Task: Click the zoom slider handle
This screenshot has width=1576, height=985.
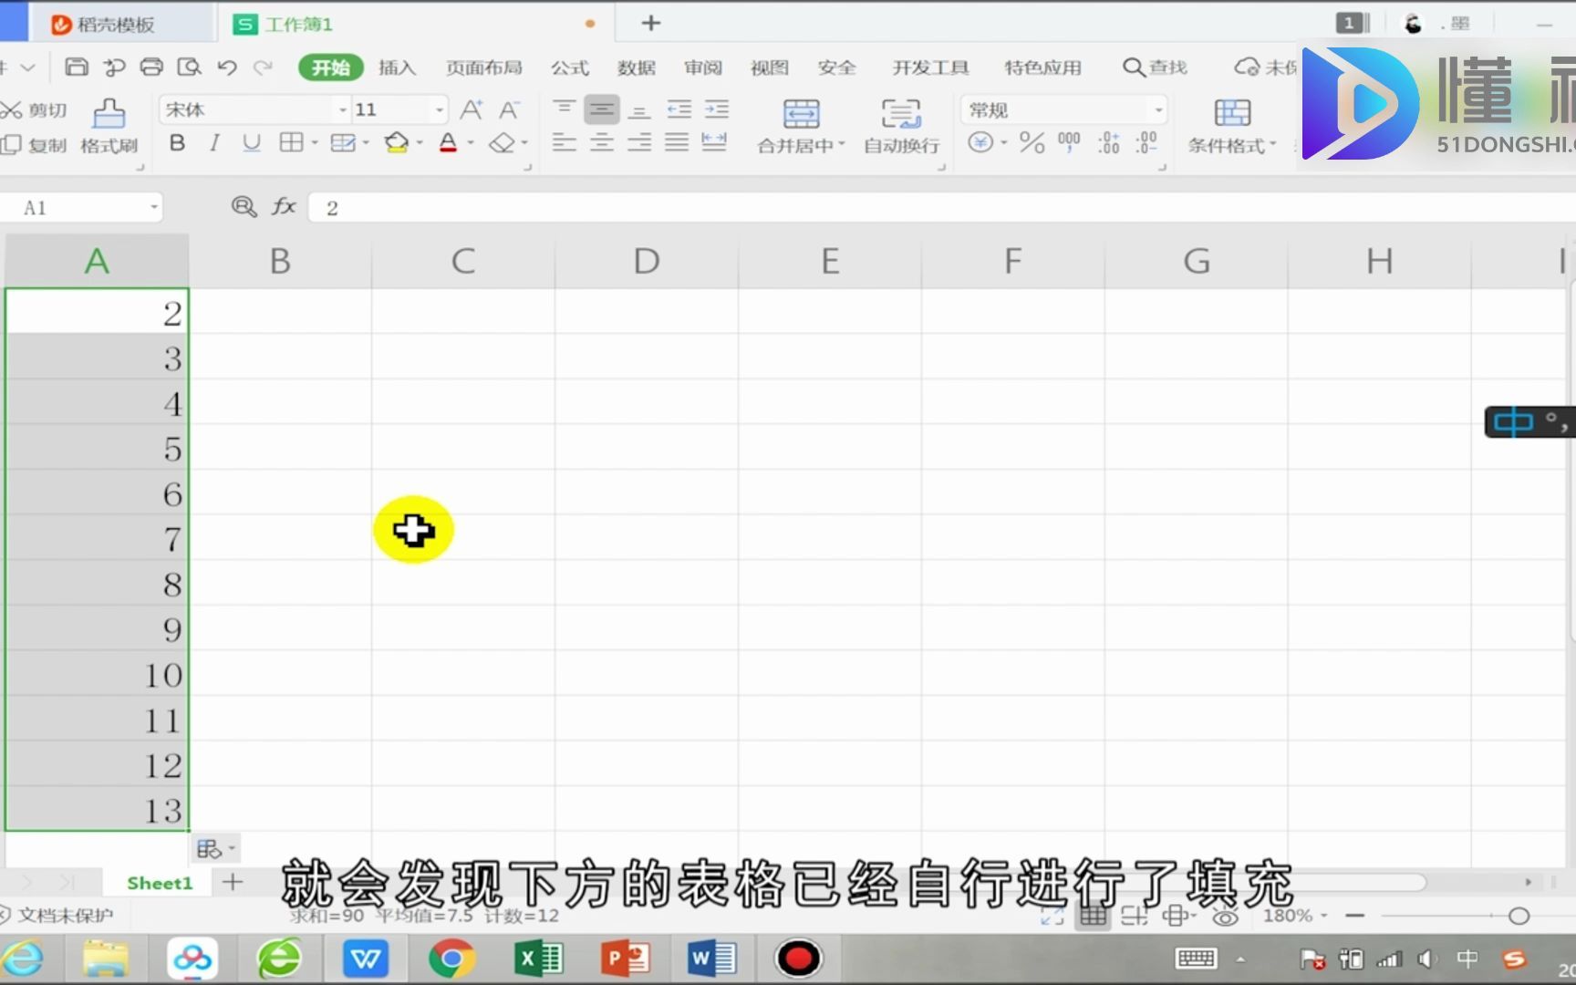Action: click(1519, 916)
